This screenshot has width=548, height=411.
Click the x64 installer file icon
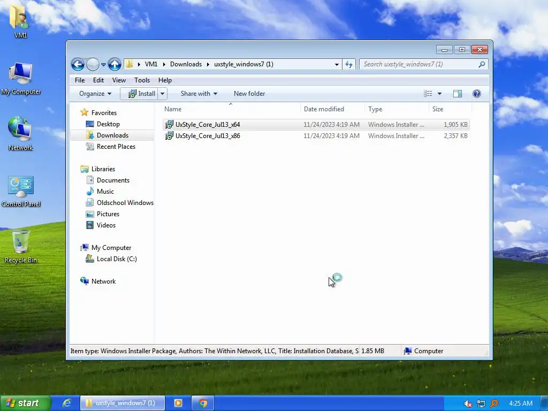[x=169, y=124]
